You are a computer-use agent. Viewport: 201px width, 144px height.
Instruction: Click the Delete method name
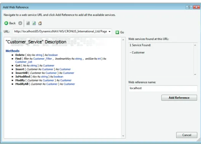(20, 55)
